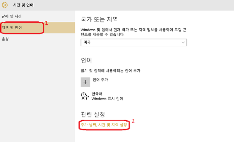Click the country dropdown chevron arrow
The image size is (234, 142).
click(183, 42)
